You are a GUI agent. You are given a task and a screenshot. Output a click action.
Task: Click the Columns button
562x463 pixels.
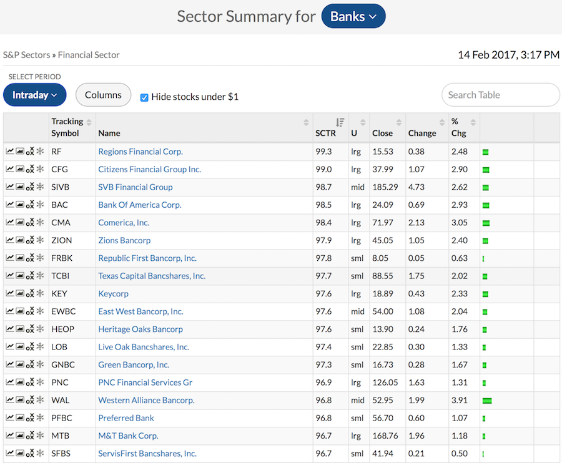pyautogui.click(x=103, y=95)
